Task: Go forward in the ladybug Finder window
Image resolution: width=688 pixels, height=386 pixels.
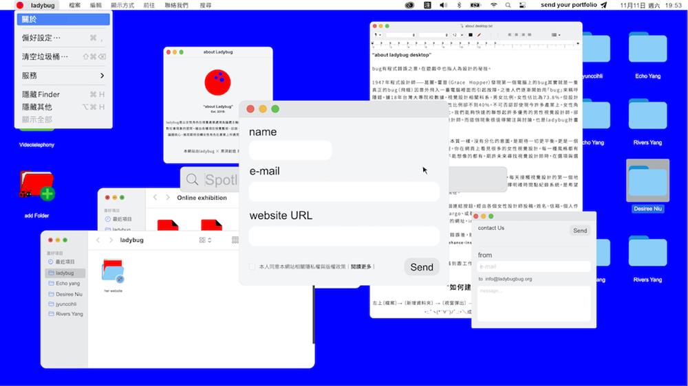Action: [x=111, y=240]
